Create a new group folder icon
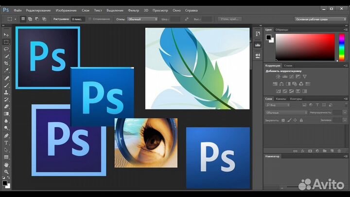The height and width of the screenshot is (197, 350). tap(325, 151)
